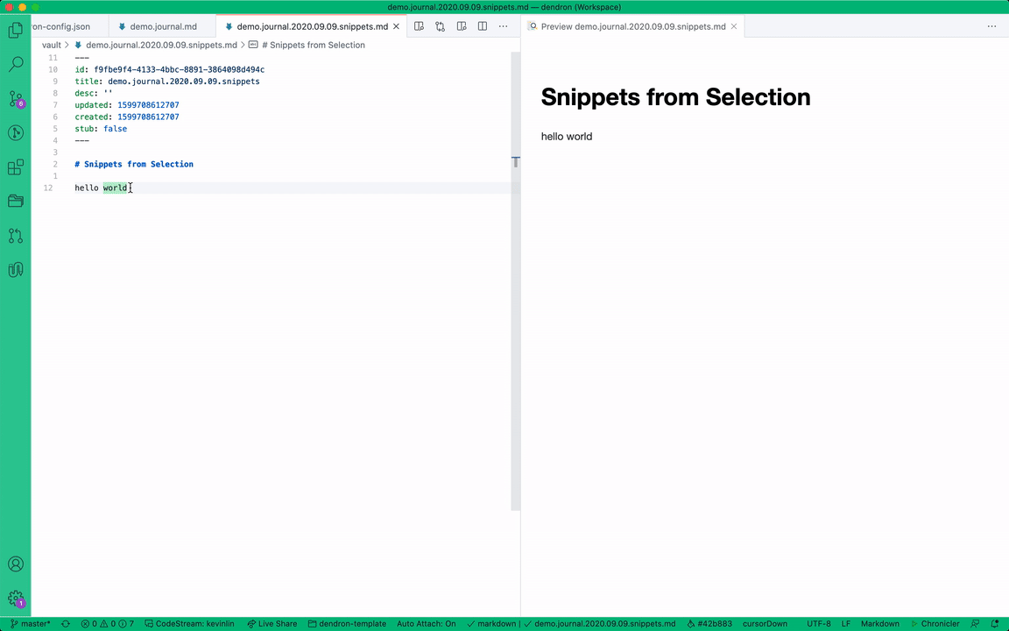Open the Accounts icon in activity bar
Image resolution: width=1009 pixels, height=631 pixels.
point(15,564)
